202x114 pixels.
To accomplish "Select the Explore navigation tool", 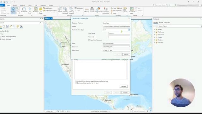I will click(x=13, y=10).
